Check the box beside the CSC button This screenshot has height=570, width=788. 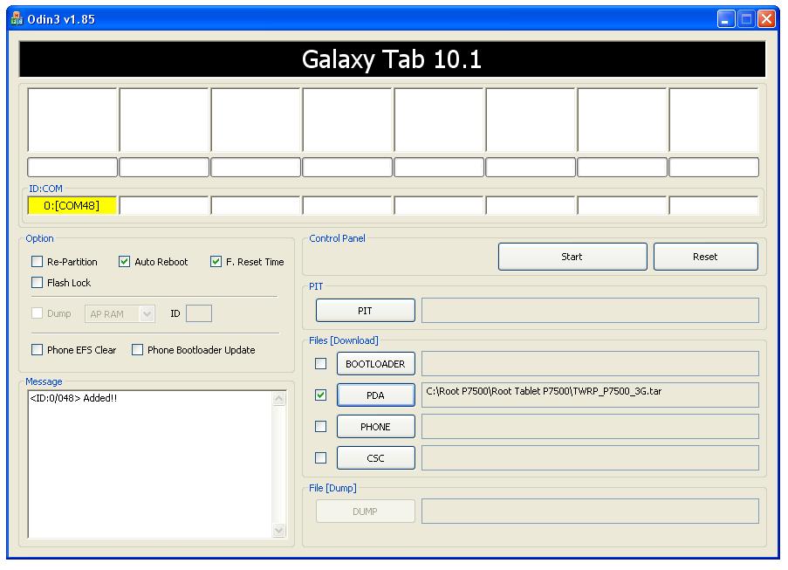point(320,458)
